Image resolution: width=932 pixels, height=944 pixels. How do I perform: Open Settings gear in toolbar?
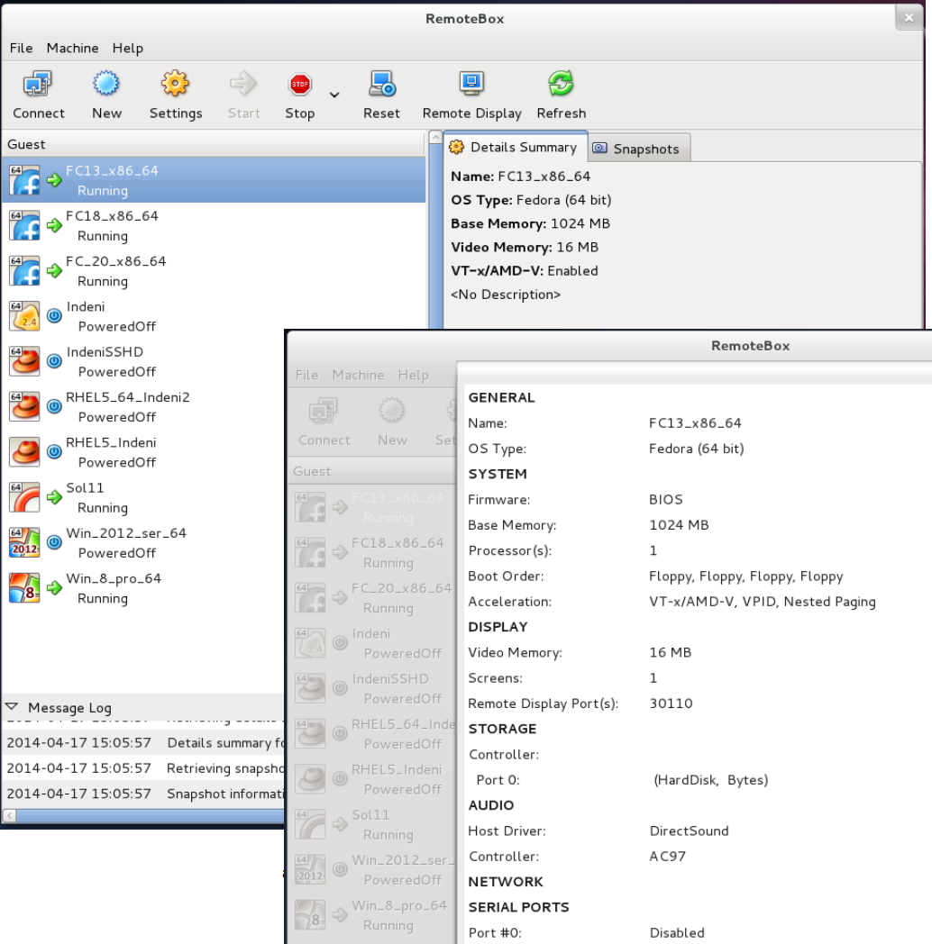[x=175, y=95]
